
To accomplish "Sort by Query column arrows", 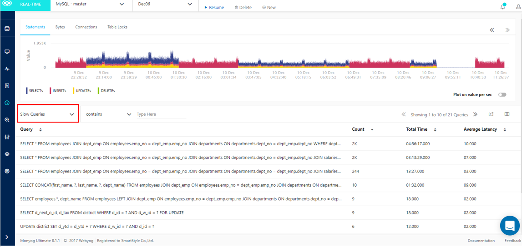I will tap(41, 129).
